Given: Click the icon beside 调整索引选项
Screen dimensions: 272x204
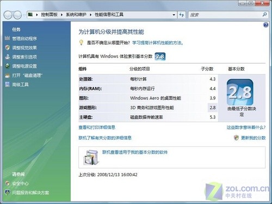Looking at the screenshot, I should coord(8,57).
